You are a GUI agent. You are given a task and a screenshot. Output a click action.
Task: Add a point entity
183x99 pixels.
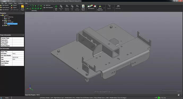pyautogui.click(x=36, y=6)
